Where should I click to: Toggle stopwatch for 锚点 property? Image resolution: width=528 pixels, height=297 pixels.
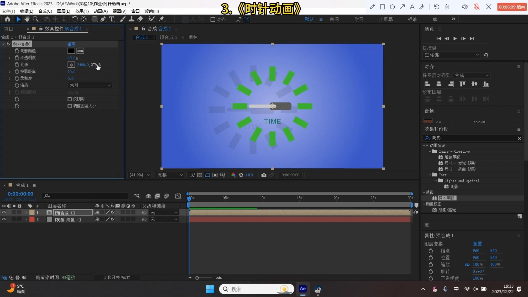click(431, 251)
